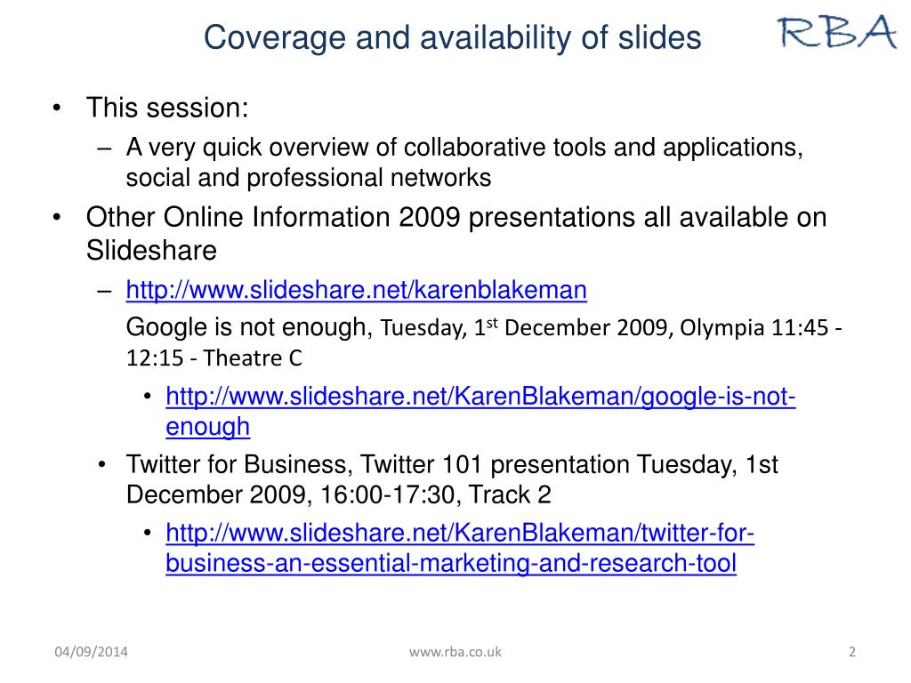Click 'December 2009, 16:00-17:30, Track 2' line

point(339,494)
